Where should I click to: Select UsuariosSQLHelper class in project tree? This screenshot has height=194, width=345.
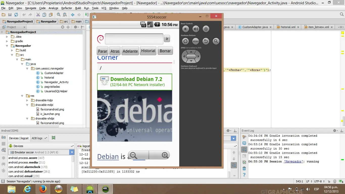[x=56, y=91]
